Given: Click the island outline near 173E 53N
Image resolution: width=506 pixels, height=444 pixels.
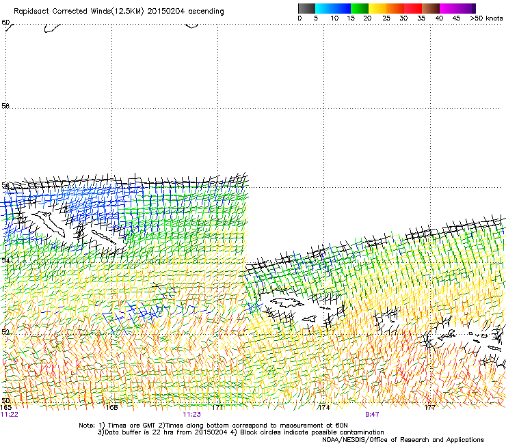Looking at the screenshot, I should (287, 303).
